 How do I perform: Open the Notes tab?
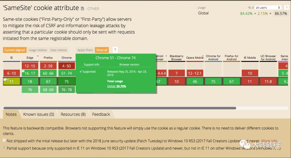(11, 114)
